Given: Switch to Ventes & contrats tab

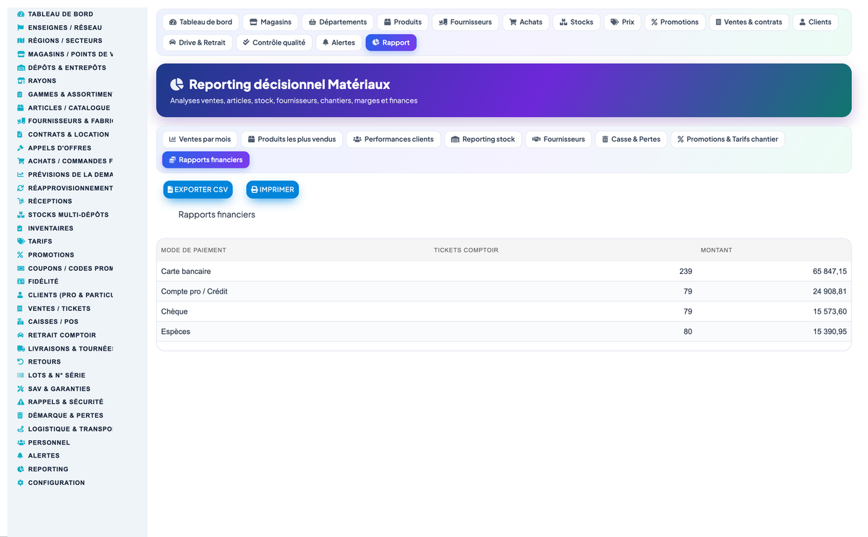Looking at the screenshot, I should [749, 22].
